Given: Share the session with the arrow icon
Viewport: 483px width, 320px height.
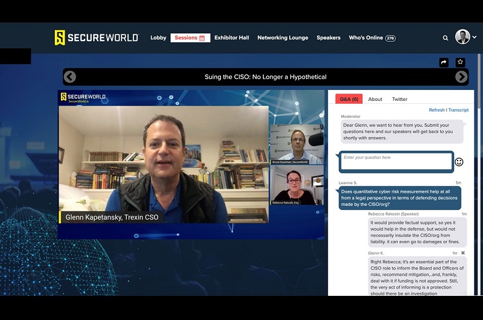Looking at the screenshot, I should (x=444, y=63).
